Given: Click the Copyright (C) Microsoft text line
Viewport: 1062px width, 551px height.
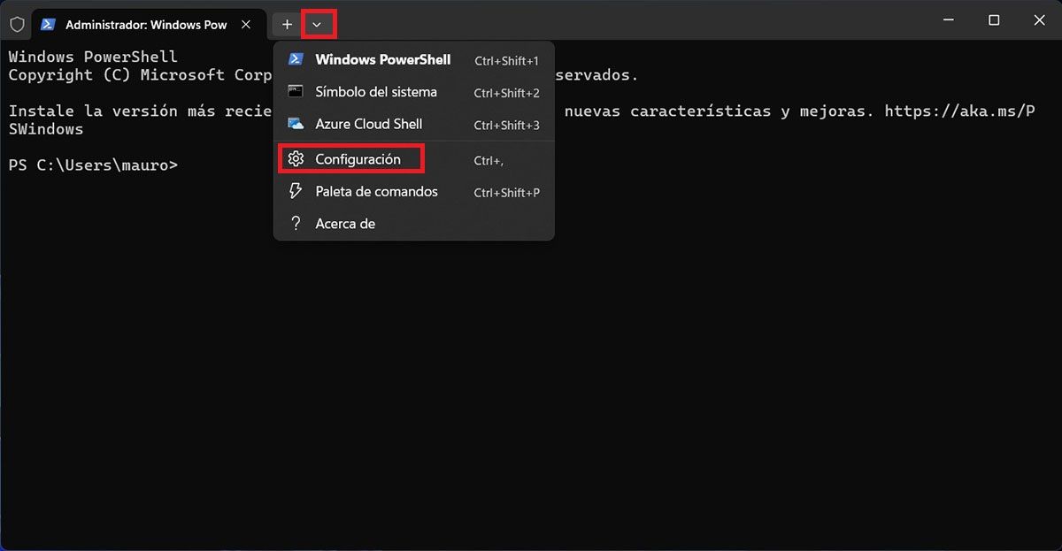Looking at the screenshot, I should point(133,75).
